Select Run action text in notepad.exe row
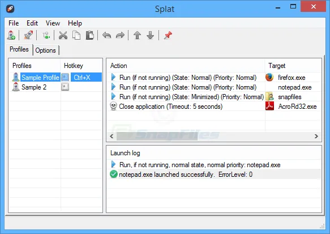The image size is (330, 234). pyautogui.click(x=188, y=87)
